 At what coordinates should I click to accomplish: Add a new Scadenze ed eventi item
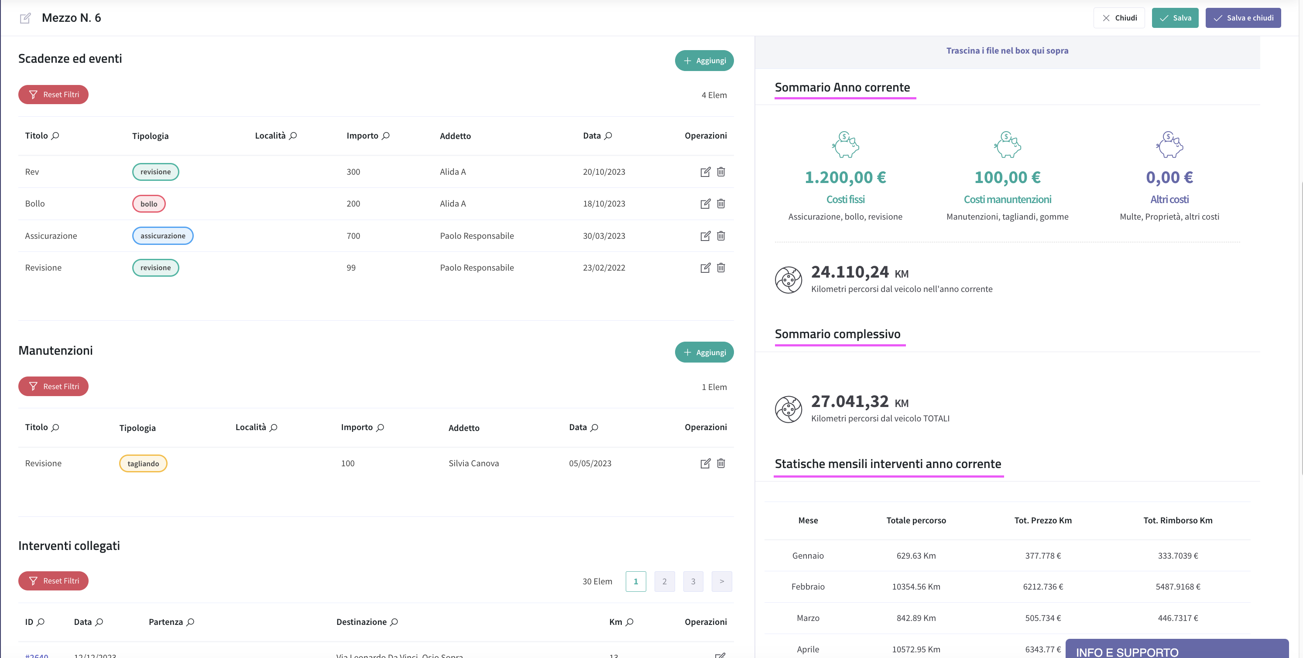click(x=704, y=61)
